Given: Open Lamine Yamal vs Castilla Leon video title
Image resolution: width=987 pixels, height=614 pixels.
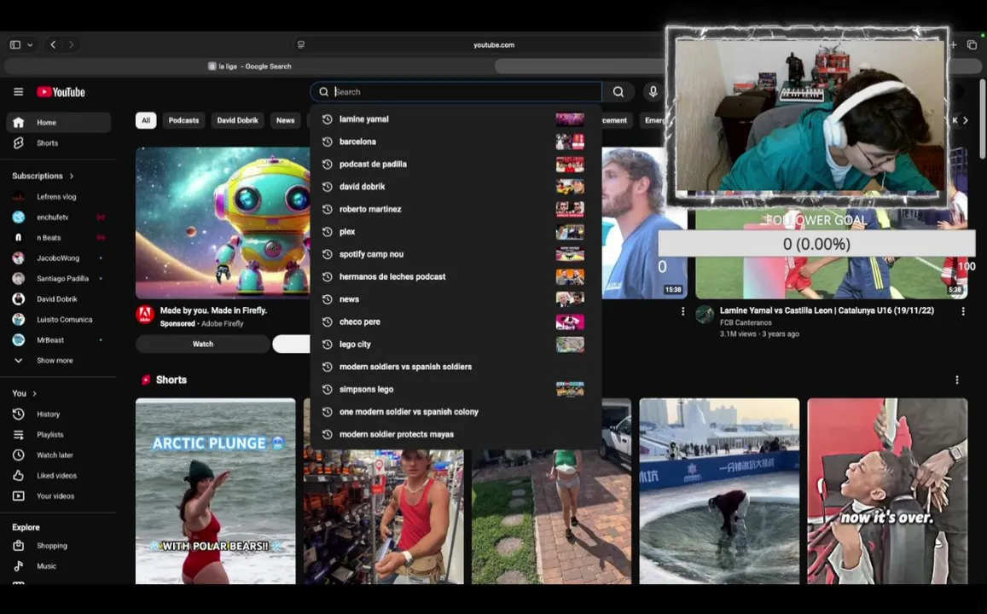Looking at the screenshot, I should click(x=827, y=310).
